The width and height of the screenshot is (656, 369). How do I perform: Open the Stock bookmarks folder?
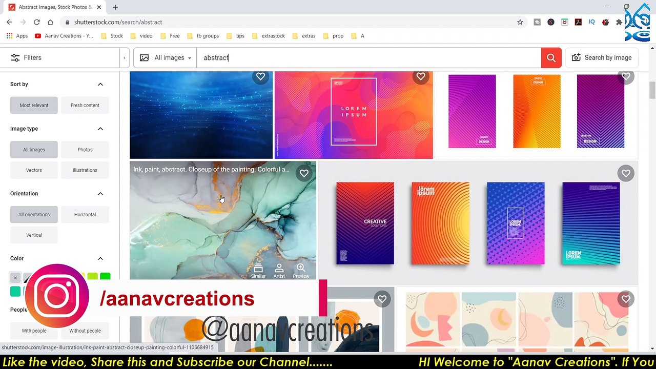point(112,36)
